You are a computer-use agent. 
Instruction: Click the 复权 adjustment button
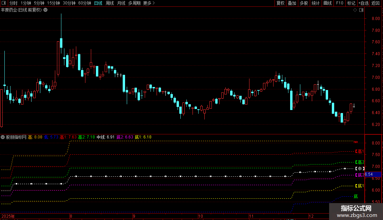point(280,3)
